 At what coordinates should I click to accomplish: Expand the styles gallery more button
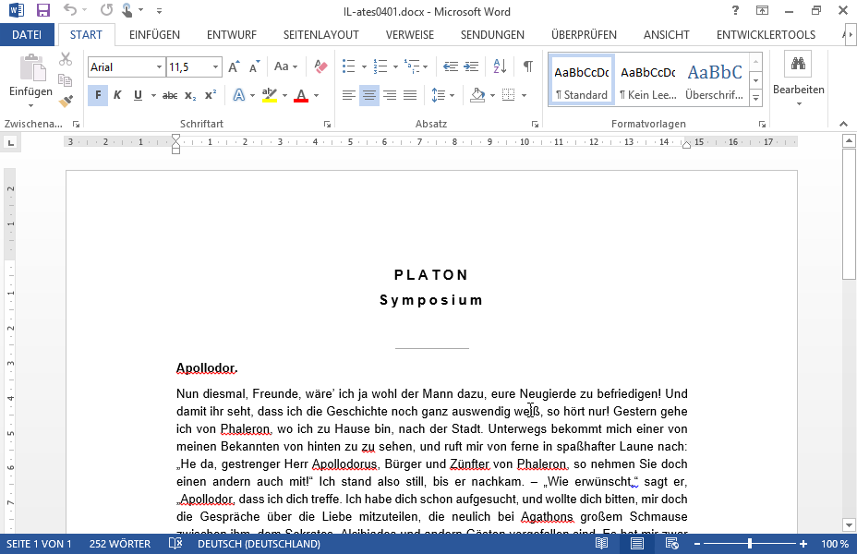point(756,99)
